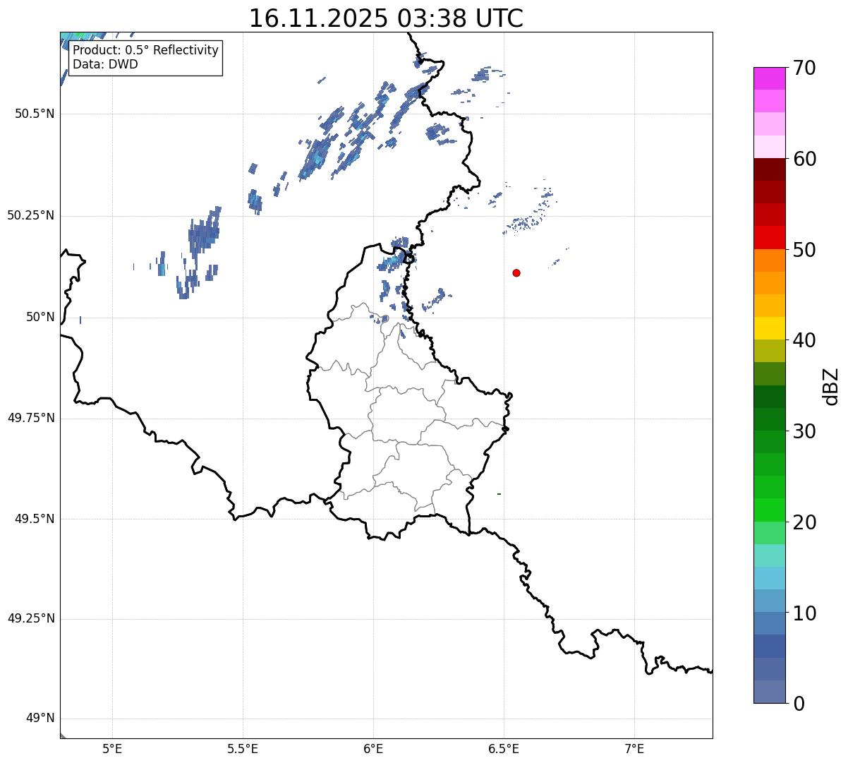The height and width of the screenshot is (763, 848).
Task: Click the dBZ colorbar axis label
Action: [831, 385]
